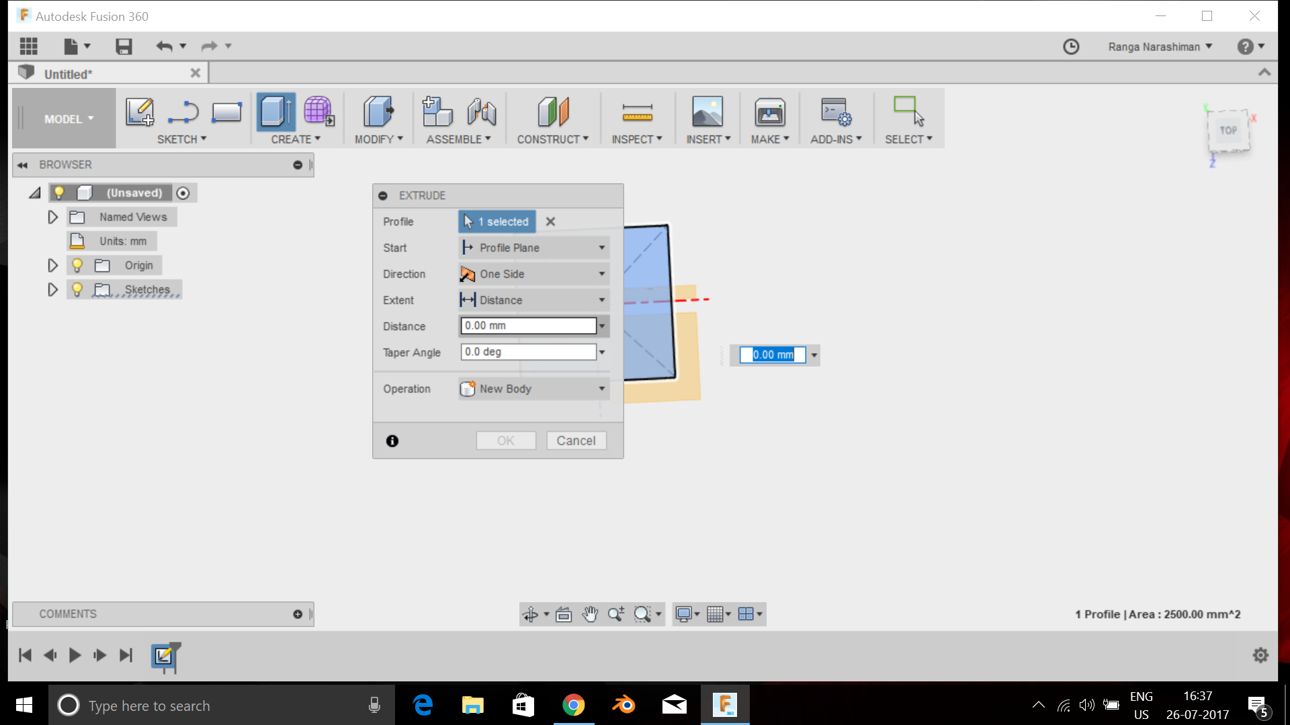Open the CONSTRUCT menu
Screen dimensions: 1290x725
(x=552, y=140)
